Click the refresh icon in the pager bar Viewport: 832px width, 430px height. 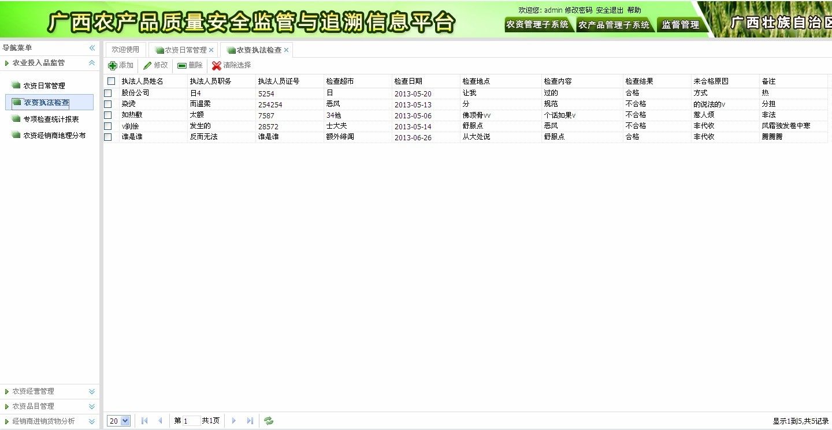point(268,421)
